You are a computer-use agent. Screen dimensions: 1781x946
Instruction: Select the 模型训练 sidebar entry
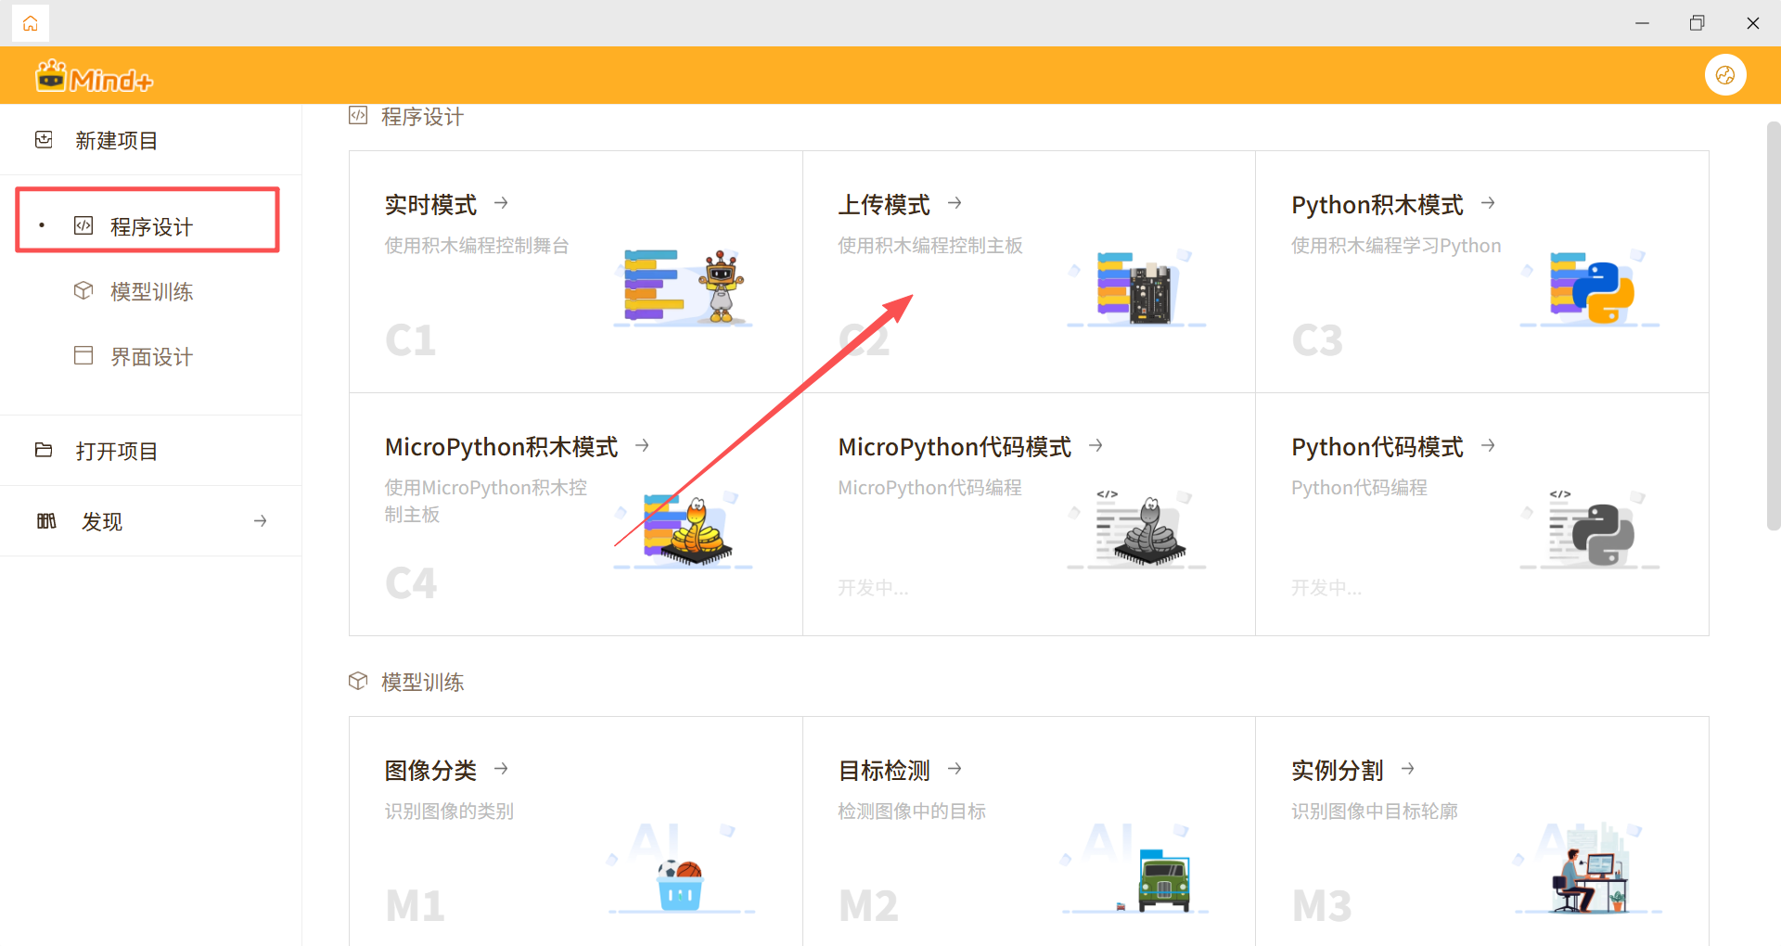pos(150,290)
